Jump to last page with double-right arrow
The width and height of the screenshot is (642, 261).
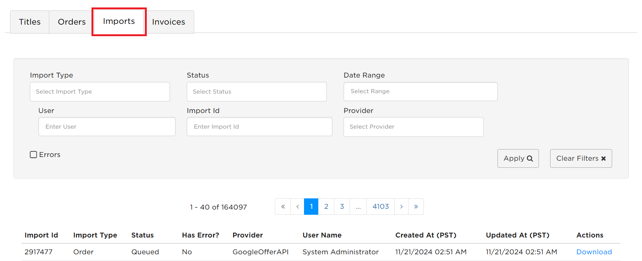pyautogui.click(x=416, y=207)
